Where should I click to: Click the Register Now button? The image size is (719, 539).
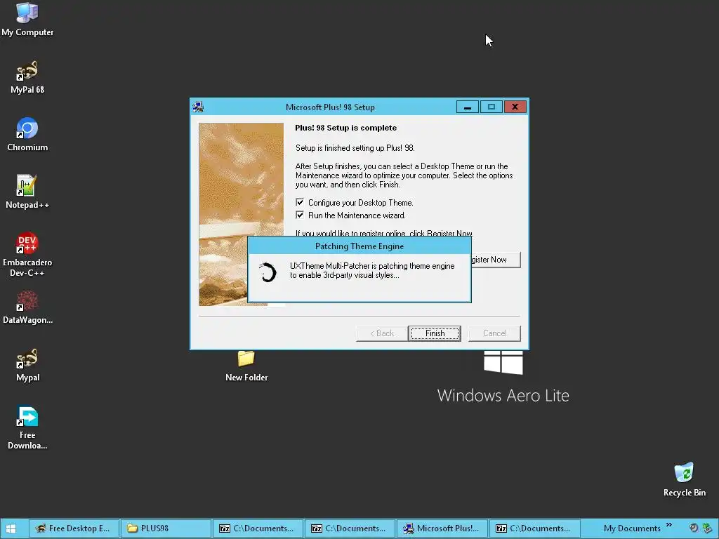[496, 260]
